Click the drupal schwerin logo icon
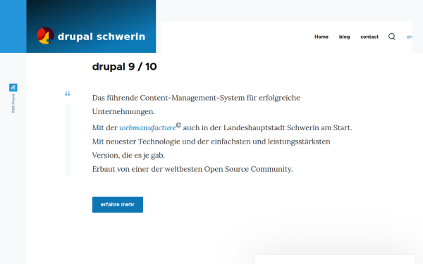 pos(45,36)
